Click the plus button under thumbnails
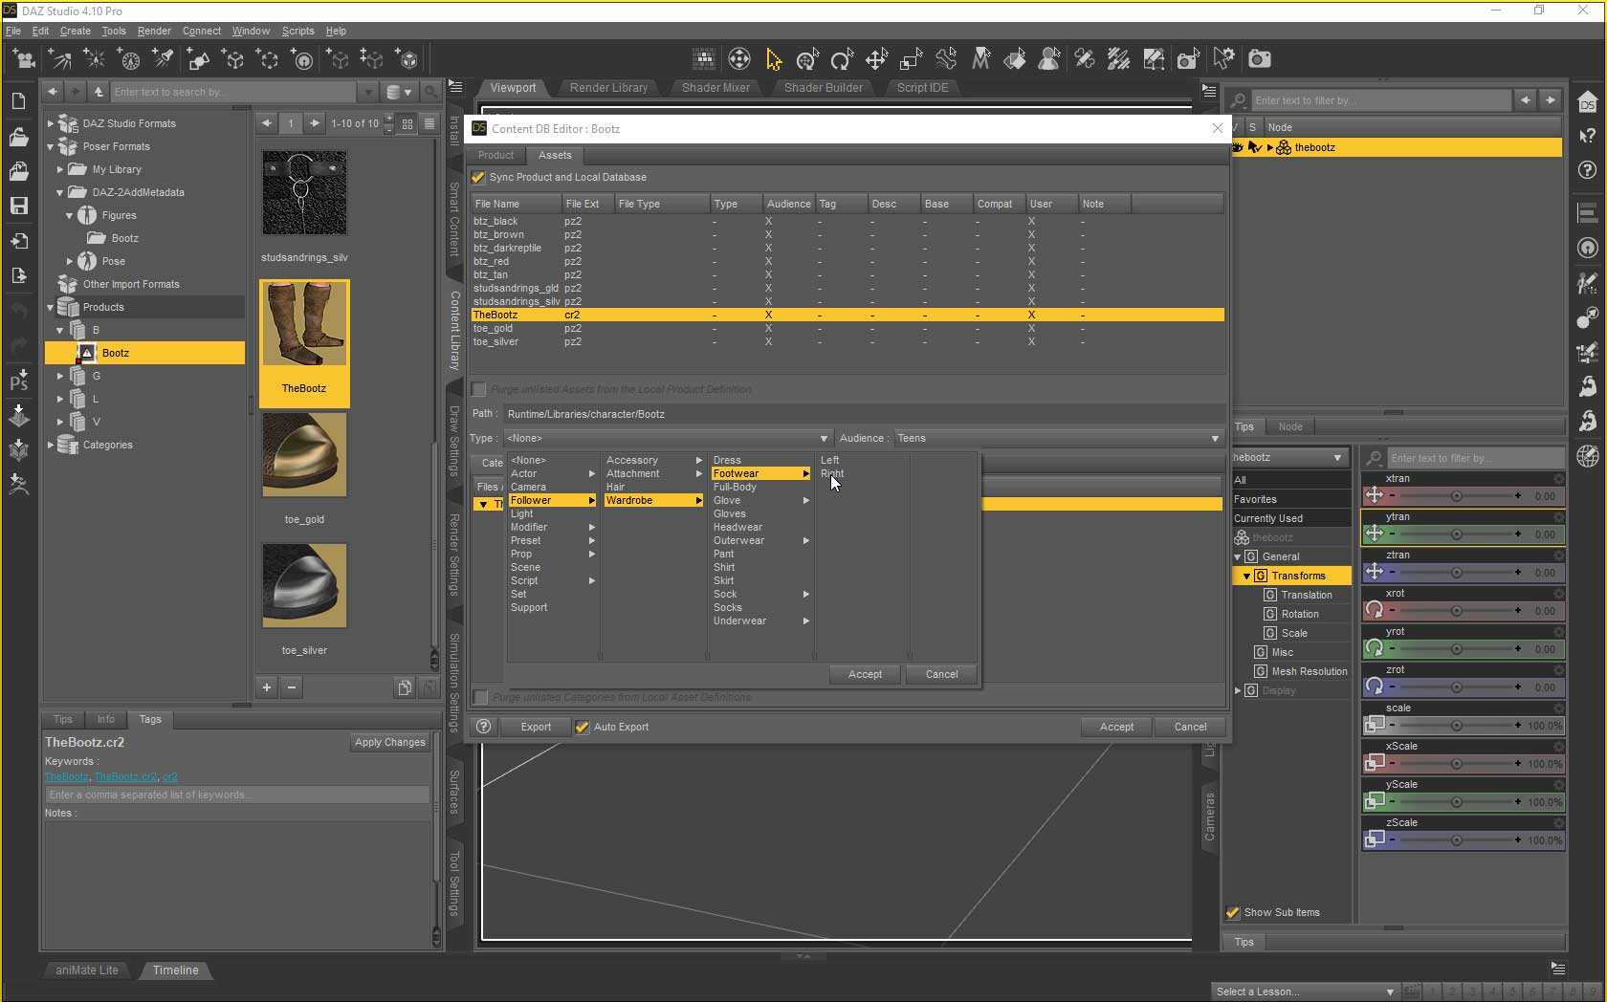Screen dimensions: 1607x1002 pyautogui.click(x=267, y=686)
